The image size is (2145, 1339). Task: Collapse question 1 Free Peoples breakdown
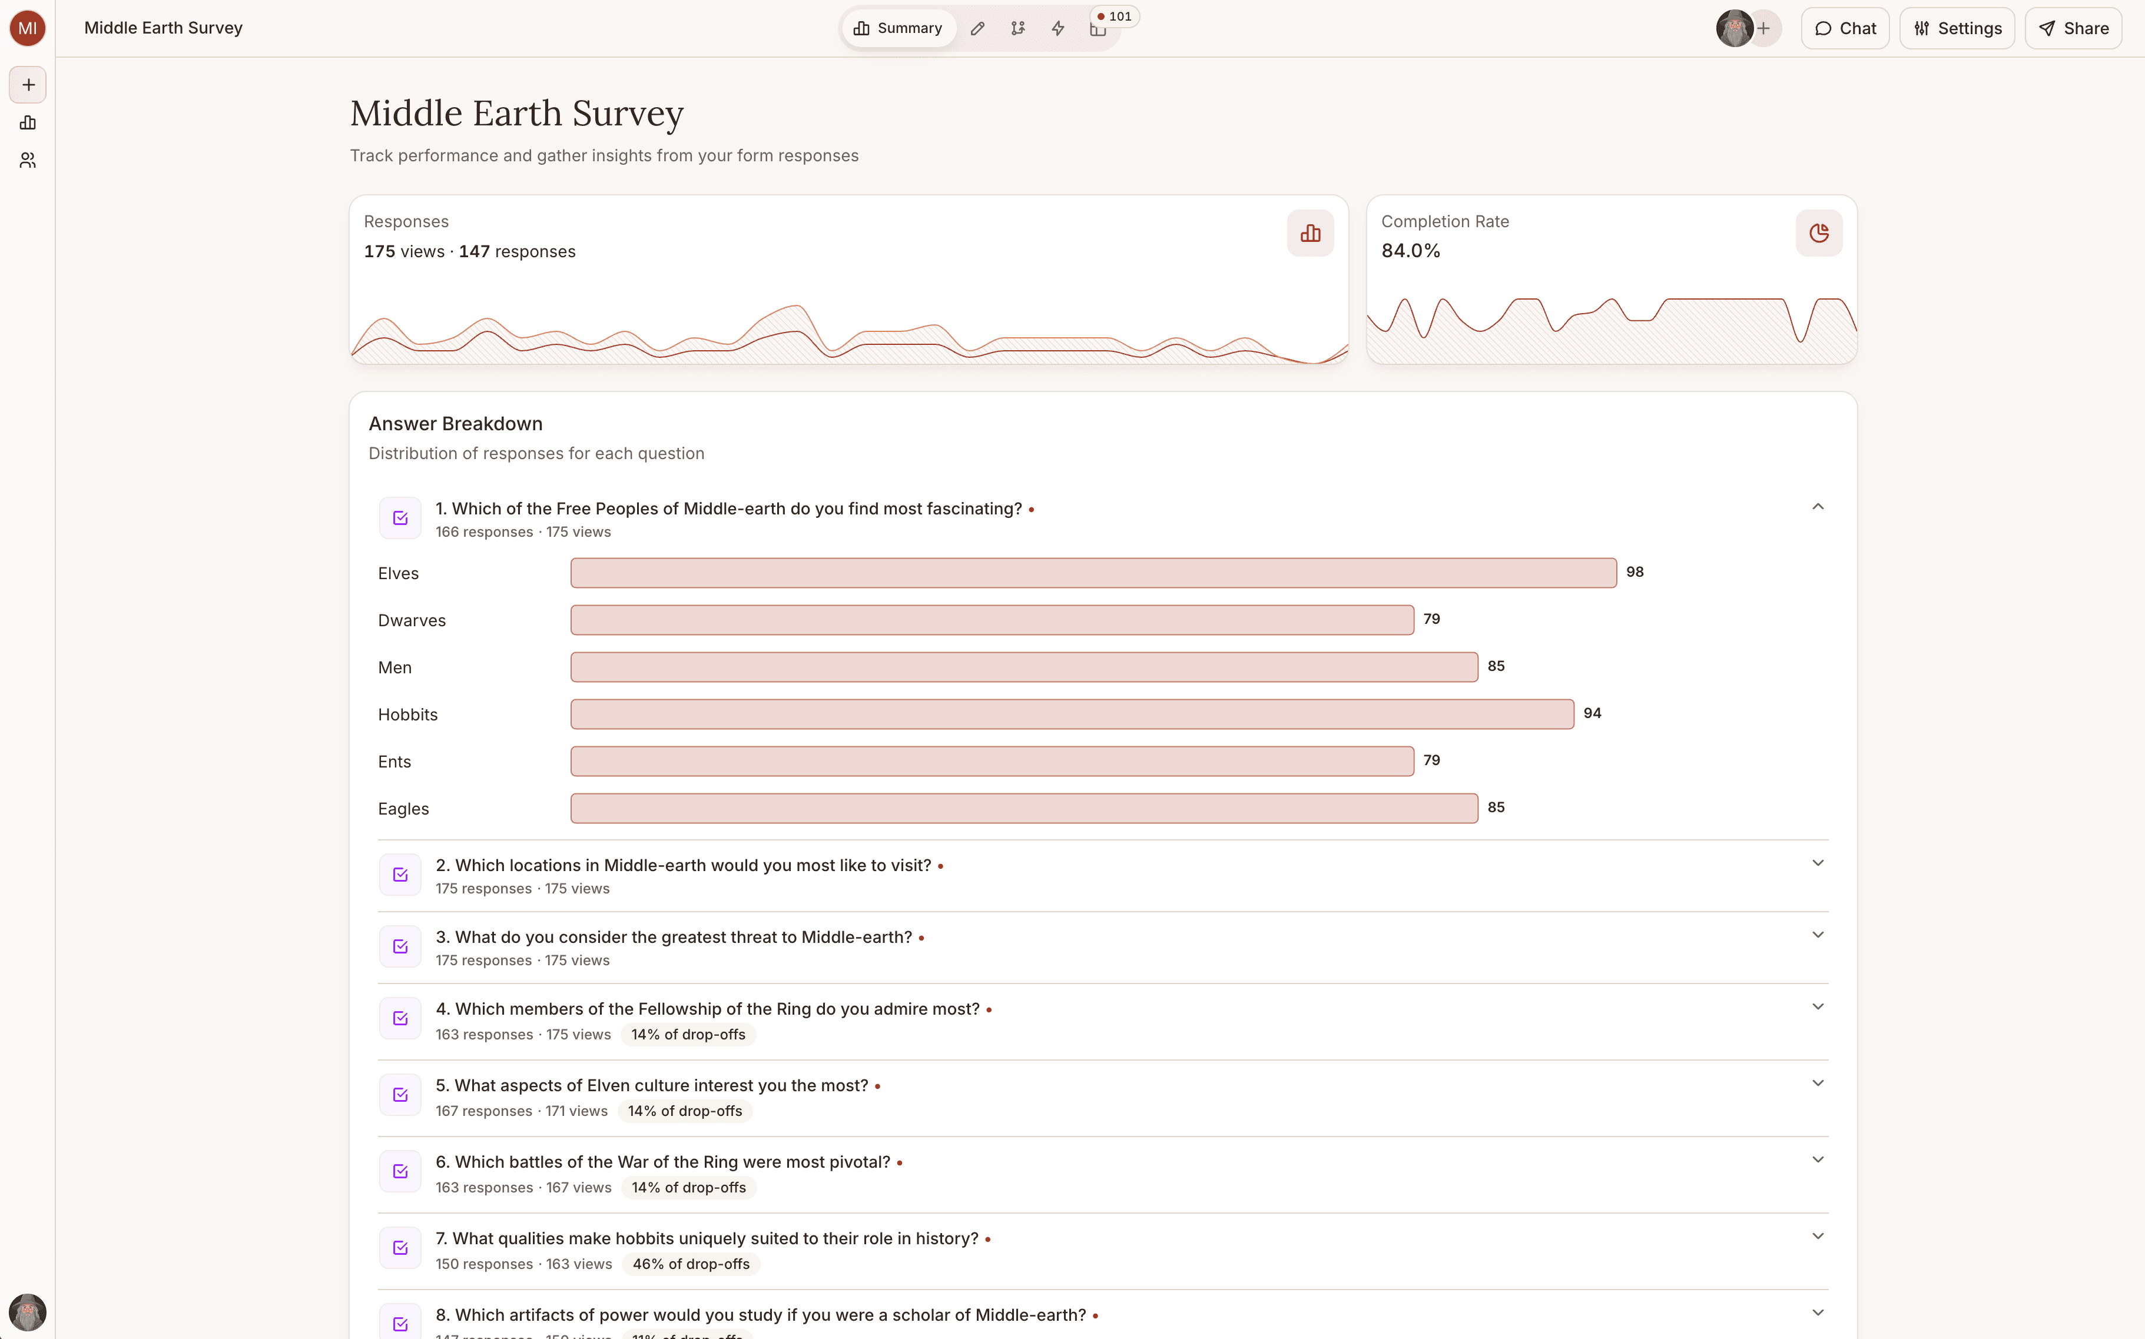pyautogui.click(x=1817, y=507)
